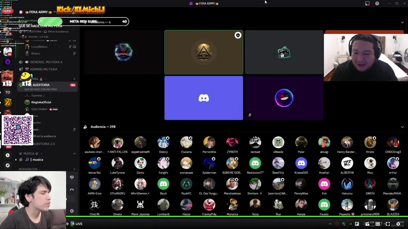The image size is (408, 229).
Task: Open the FEKA ARMY server header dropdown
Action: pyautogui.click(x=38, y=12)
